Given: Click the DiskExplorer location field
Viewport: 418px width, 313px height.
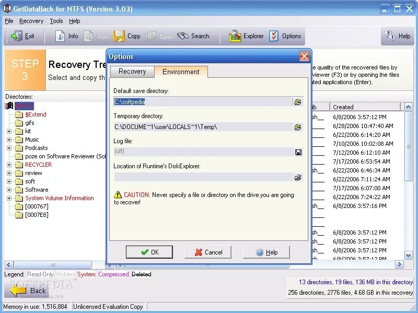Looking at the screenshot, I should [x=203, y=177].
